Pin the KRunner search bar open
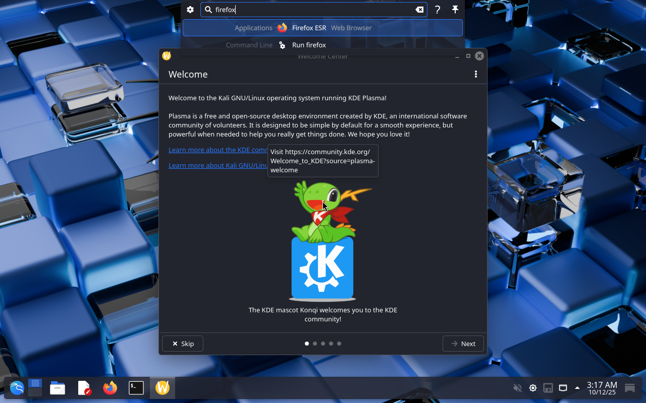The height and width of the screenshot is (403, 646). [455, 10]
